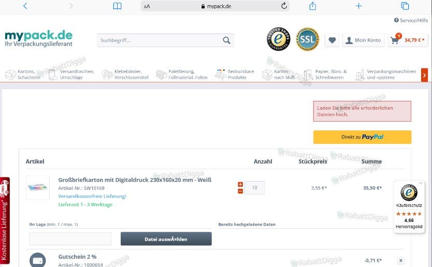Open the AA reader text size menu
Screen dimensions: 432x267
(147, 6)
